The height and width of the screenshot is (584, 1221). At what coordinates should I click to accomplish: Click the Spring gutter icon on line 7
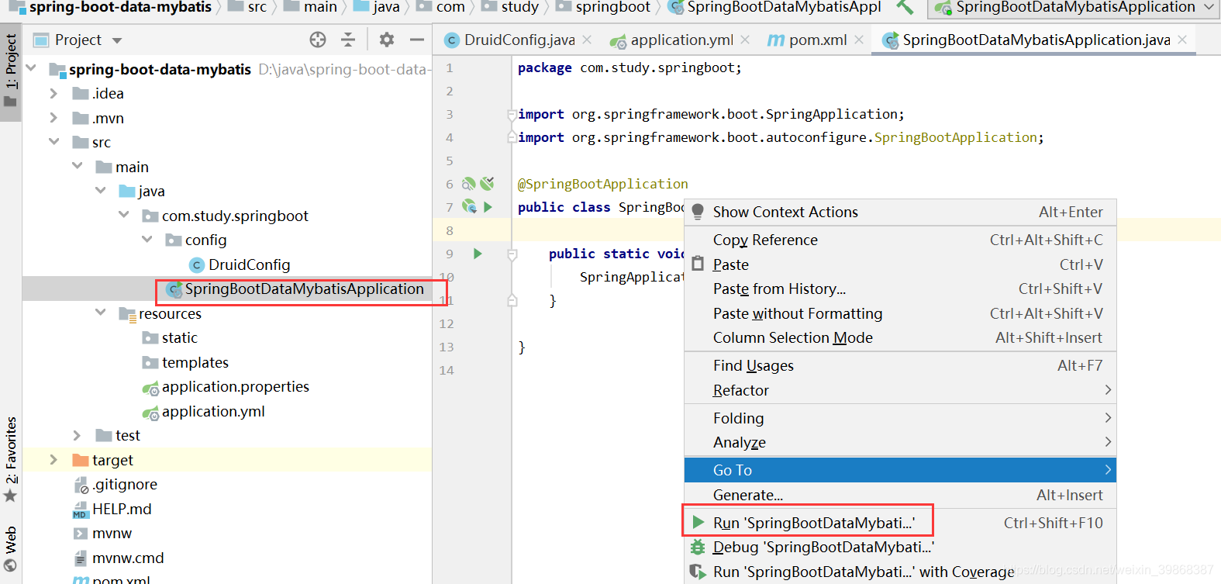coord(469,207)
